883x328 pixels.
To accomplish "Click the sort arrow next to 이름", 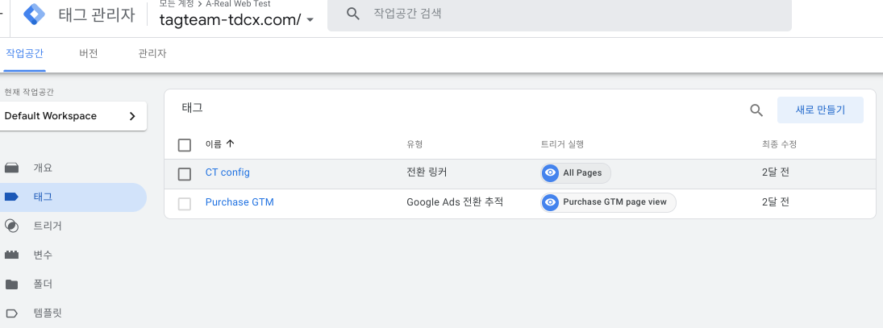I will point(230,144).
